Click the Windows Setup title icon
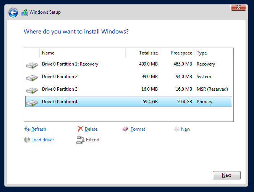The height and width of the screenshot is (192, 254). pos(24,13)
